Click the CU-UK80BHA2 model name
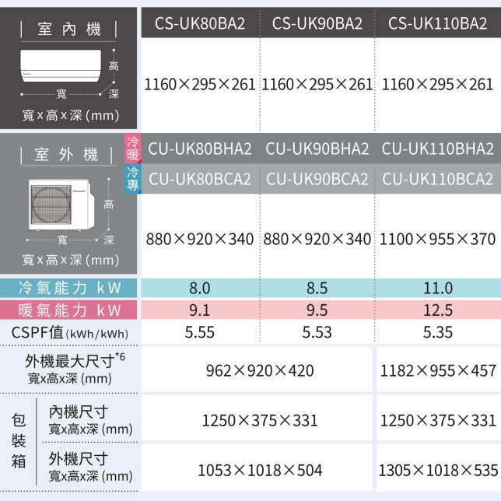Screen dimensions: 501x501 click(x=200, y=149)
